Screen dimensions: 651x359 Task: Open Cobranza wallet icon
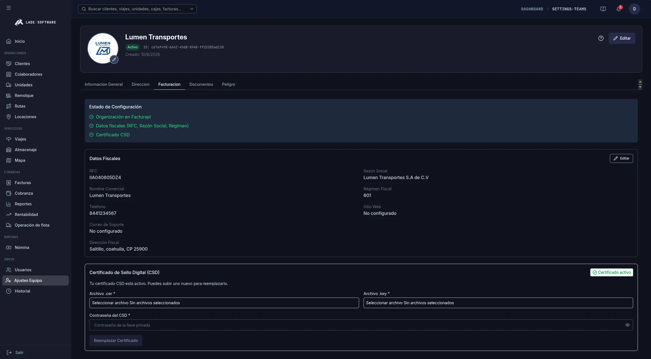pyautogui.click(x=9, y=193)
